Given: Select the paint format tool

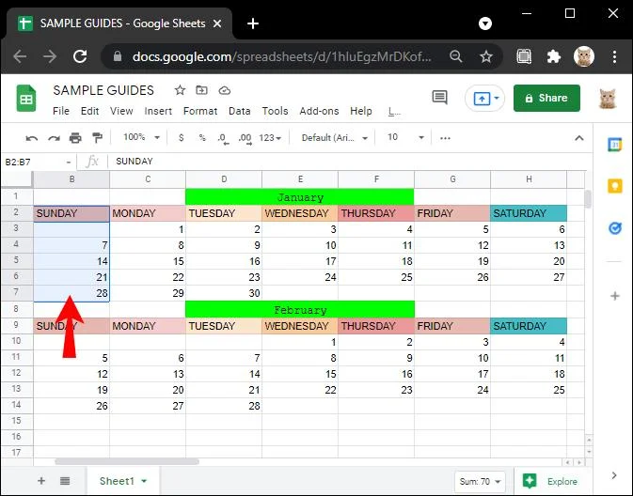Looking at the screenshot, I should coord(97,138).
